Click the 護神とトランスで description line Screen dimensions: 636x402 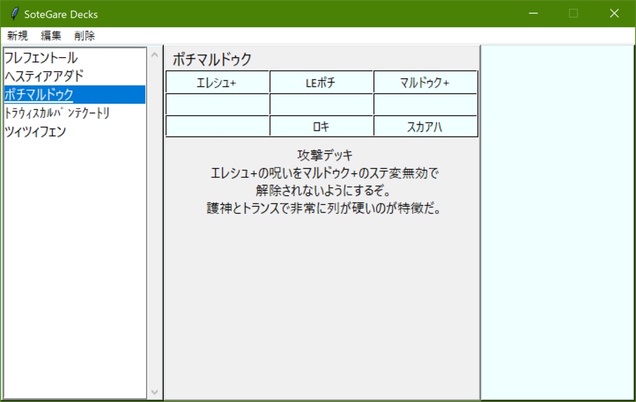(323, 208)
